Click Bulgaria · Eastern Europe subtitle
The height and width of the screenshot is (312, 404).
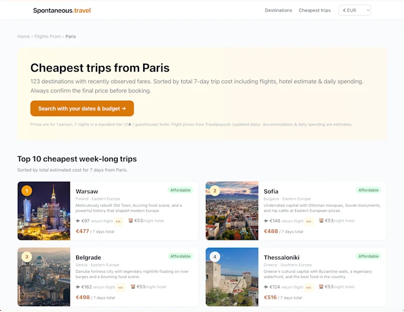[x=287, y=199]
